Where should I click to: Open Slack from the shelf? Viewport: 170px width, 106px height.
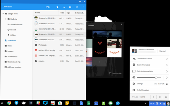(x=38, y=103)
